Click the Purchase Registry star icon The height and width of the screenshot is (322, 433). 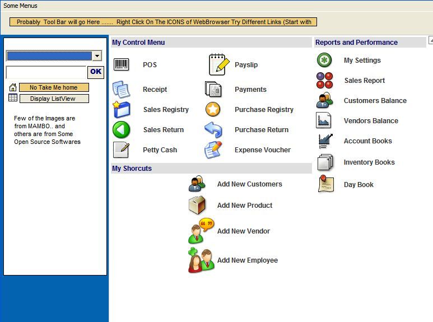[213, 110]
